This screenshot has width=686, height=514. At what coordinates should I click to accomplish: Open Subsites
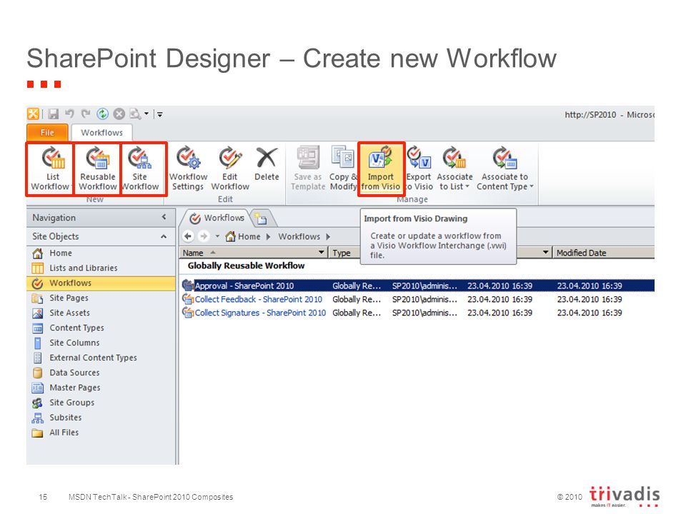(101, 418)
